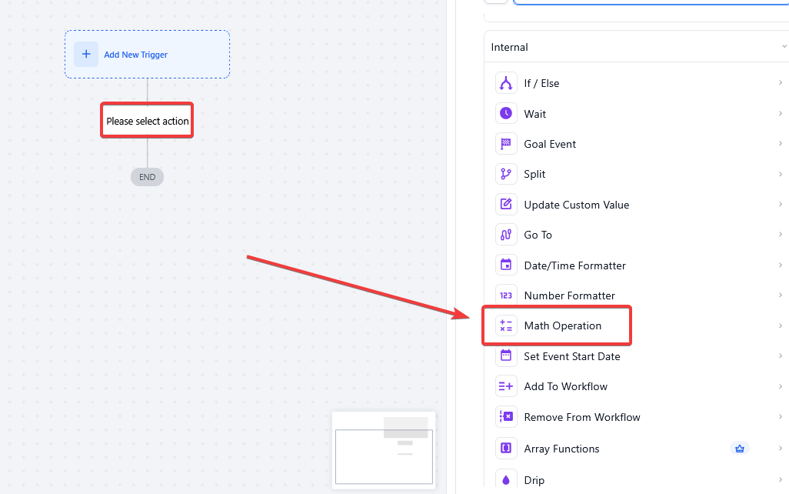Choose the Split action icon
This screenshot has width=789, height=494.
point(506,174)
